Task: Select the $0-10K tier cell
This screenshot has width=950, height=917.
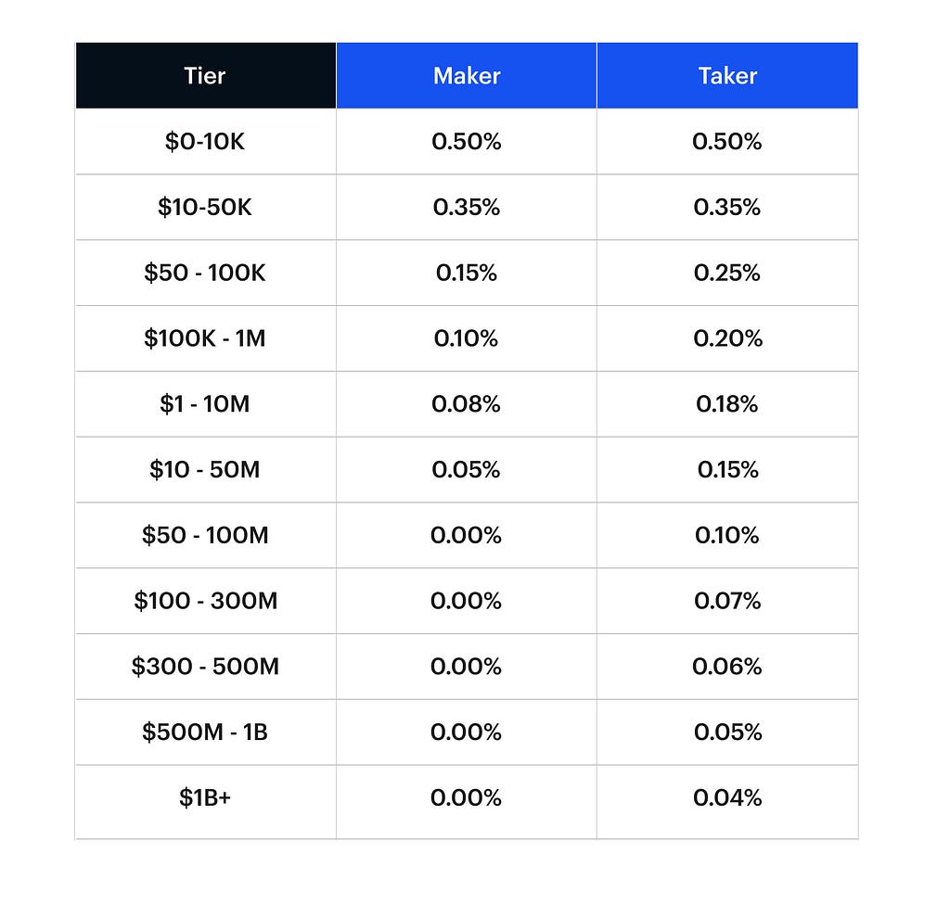Action: pos(205,142)
